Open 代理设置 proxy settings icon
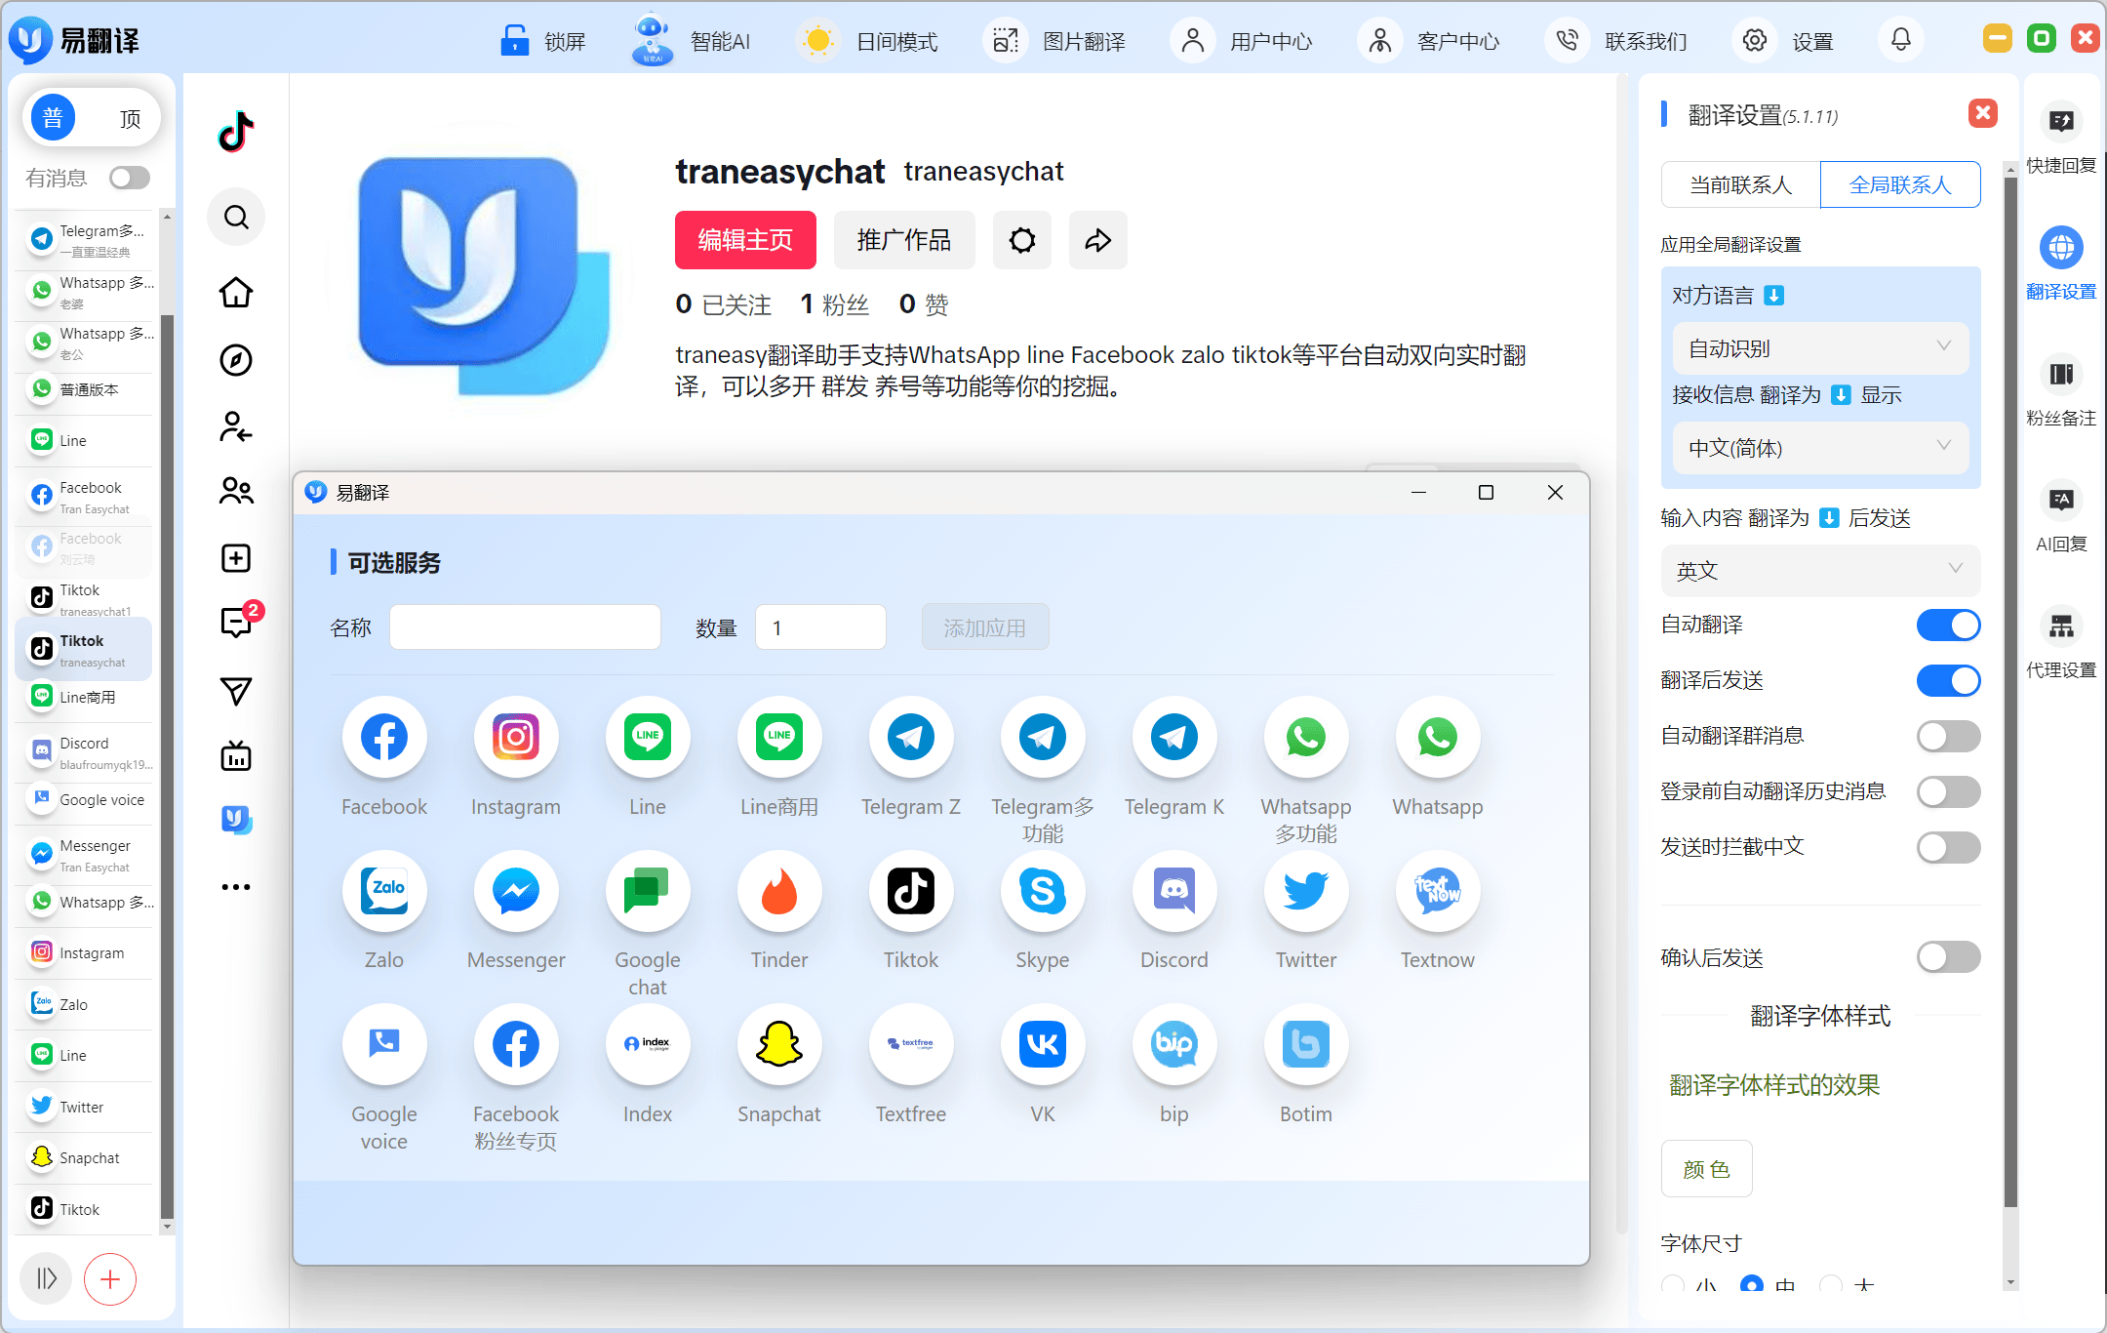This screenshot has width=2107, height=1333. pyautogui.click(x=2061, y=626)
